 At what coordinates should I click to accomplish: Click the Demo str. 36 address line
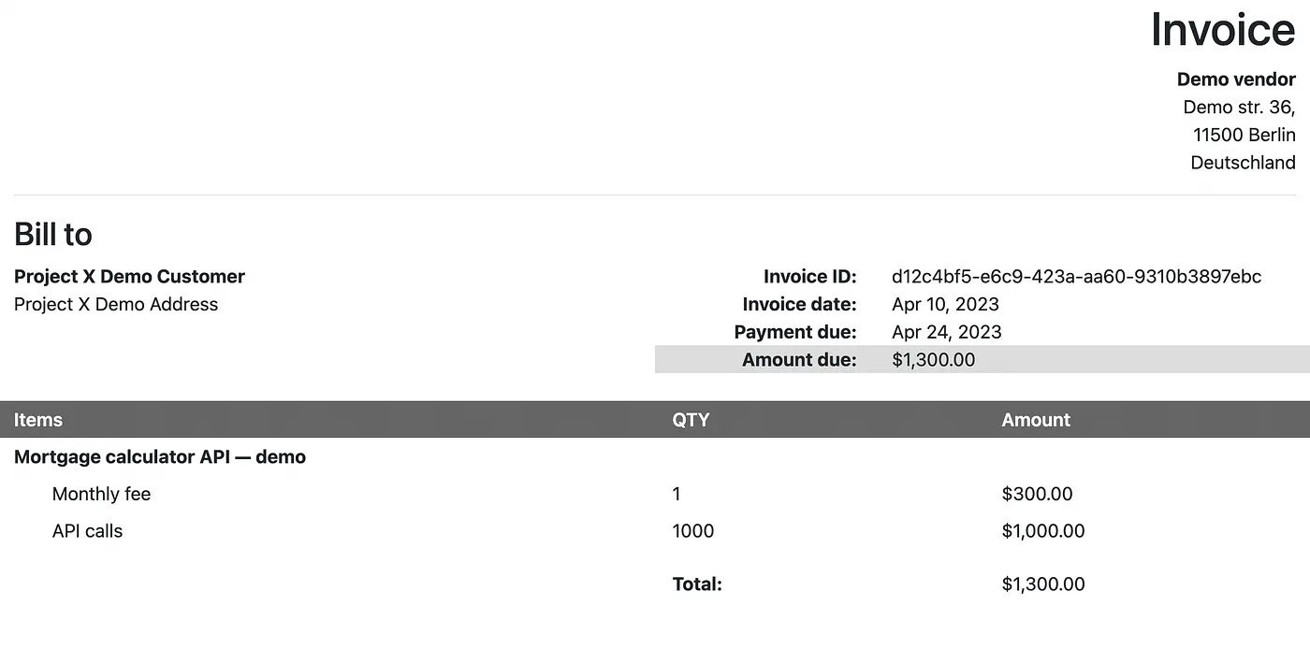(x=1240, y=107)
